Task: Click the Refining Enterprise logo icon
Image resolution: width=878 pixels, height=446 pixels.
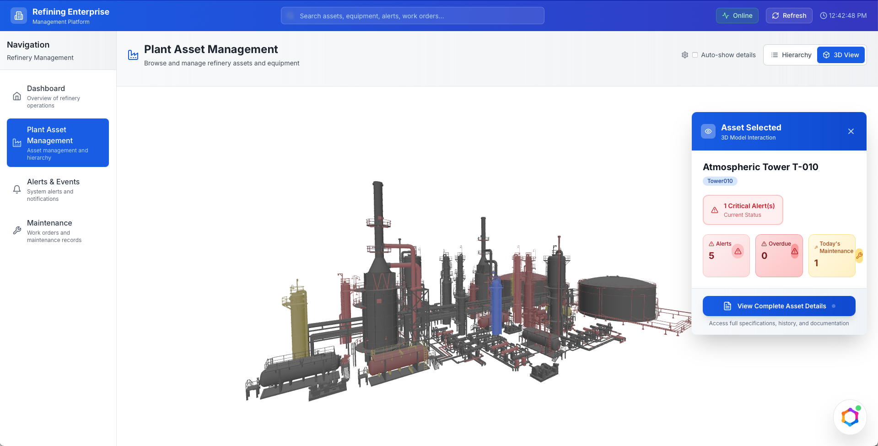Action: click(x=19, y=16)
